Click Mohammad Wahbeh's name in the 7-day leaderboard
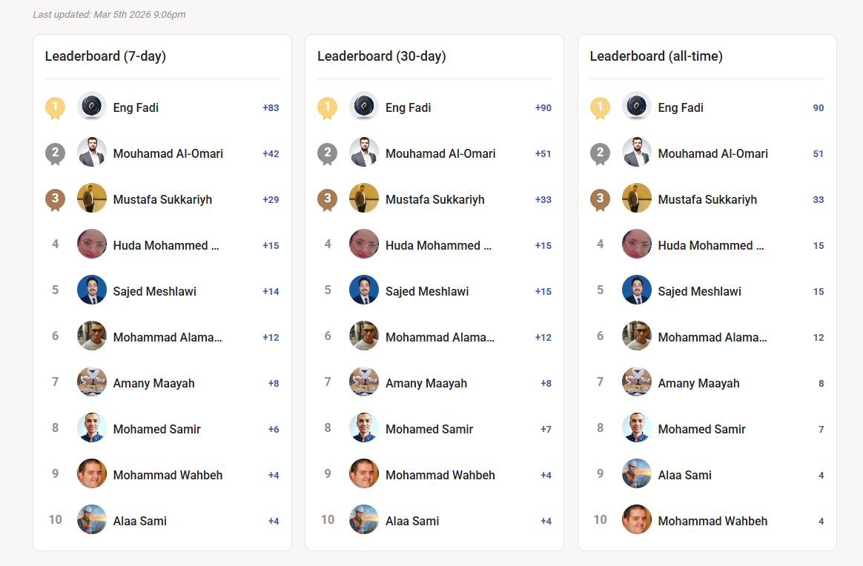The image size is (863, 566). [168, 475]
